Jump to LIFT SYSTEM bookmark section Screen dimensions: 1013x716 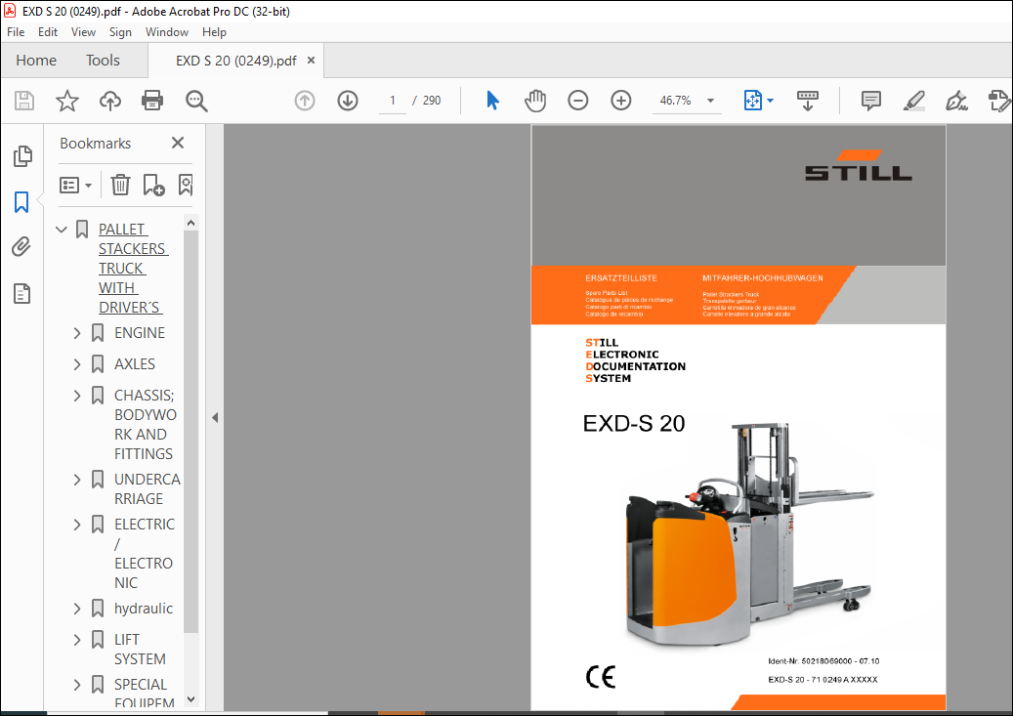pyautogui.click(x=140, y=650)
